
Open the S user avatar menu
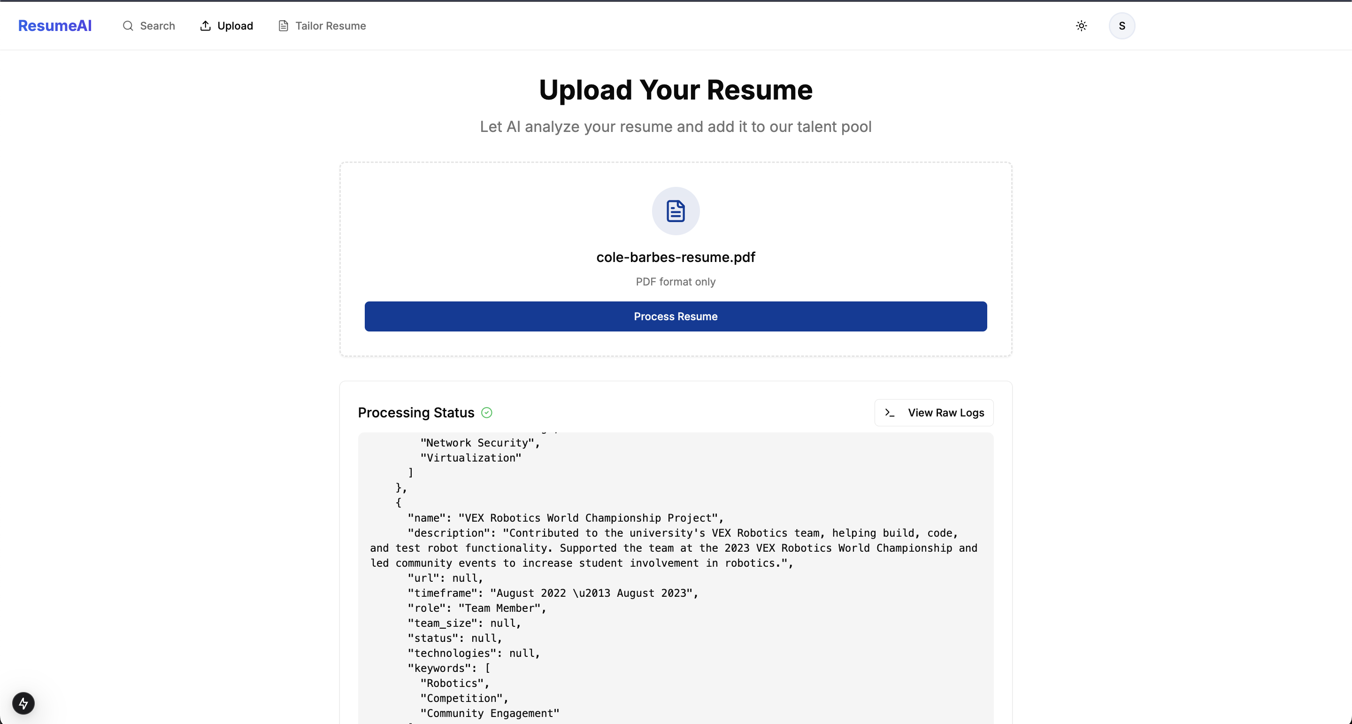pos(1122,26)
